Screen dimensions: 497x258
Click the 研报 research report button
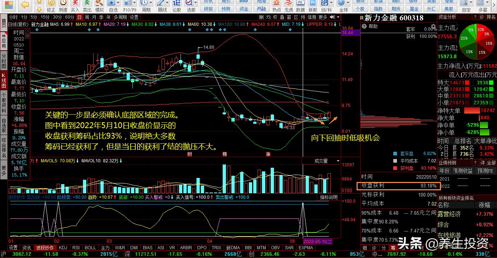tap(208, 9)
